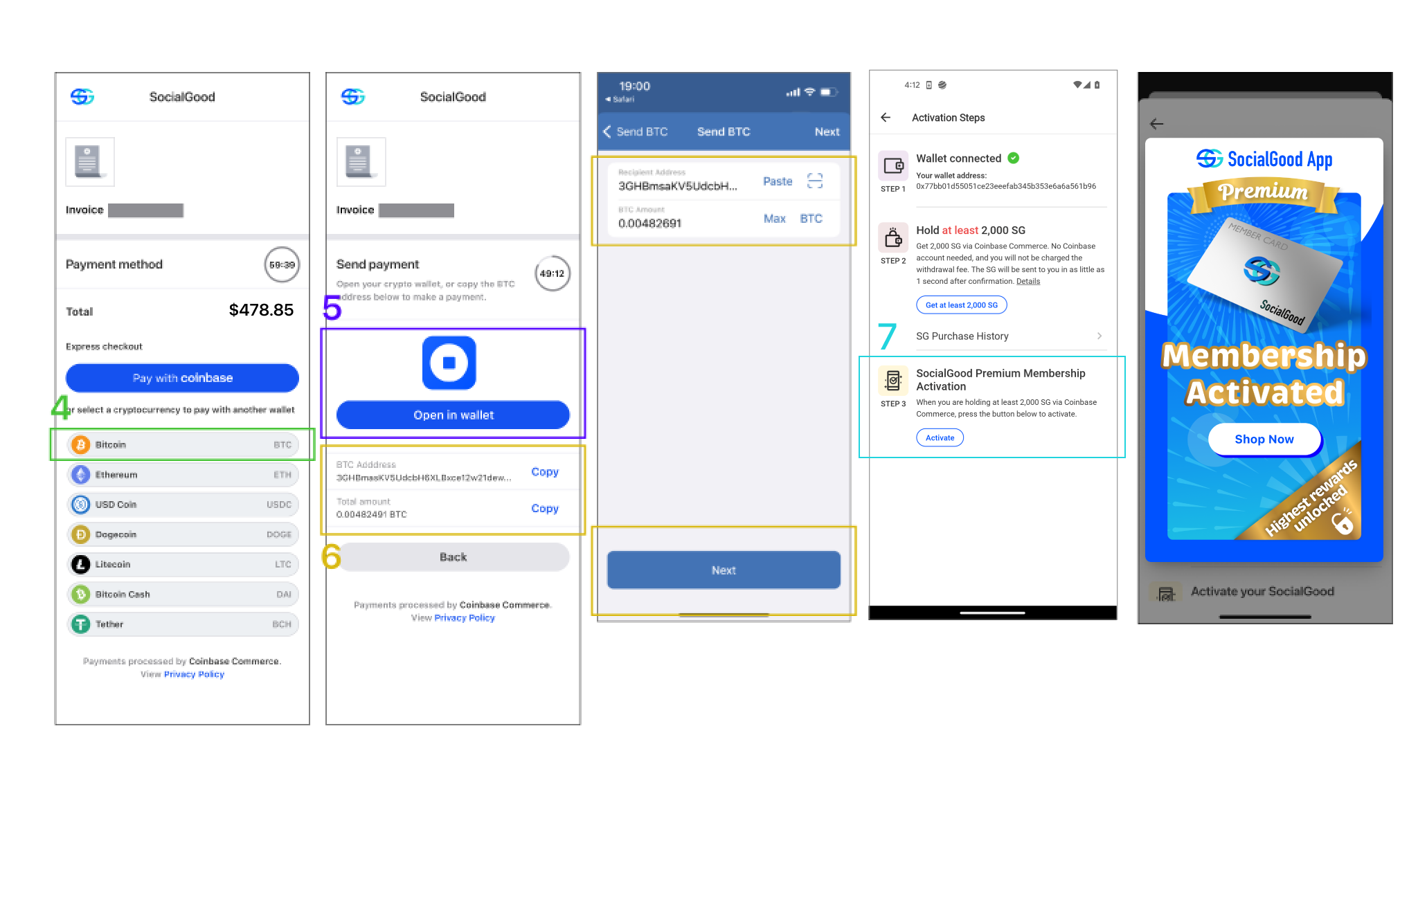Click the SocialGood member card icon step 2
This screenshot has height=897, width=1418.
tap(892, 237)
